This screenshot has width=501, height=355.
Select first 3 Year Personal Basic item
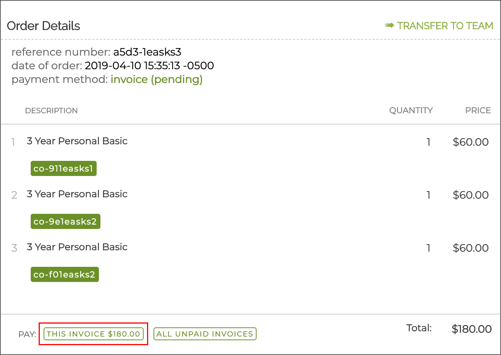(x=77, y=141)
